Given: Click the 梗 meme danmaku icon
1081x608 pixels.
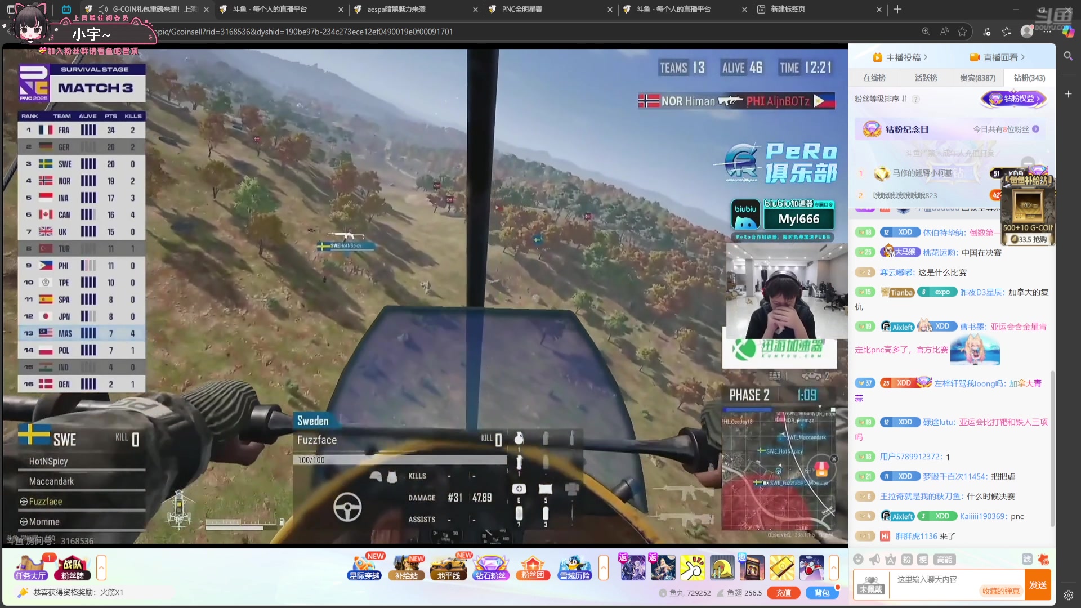Looking at the screenshot, I should tap(923, 559).
